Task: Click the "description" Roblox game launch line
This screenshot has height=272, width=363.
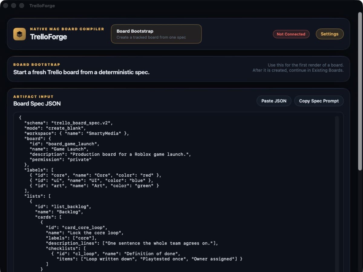Action: coord(110,154)
